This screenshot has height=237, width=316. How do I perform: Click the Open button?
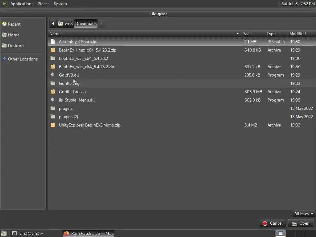coord(301,223)
